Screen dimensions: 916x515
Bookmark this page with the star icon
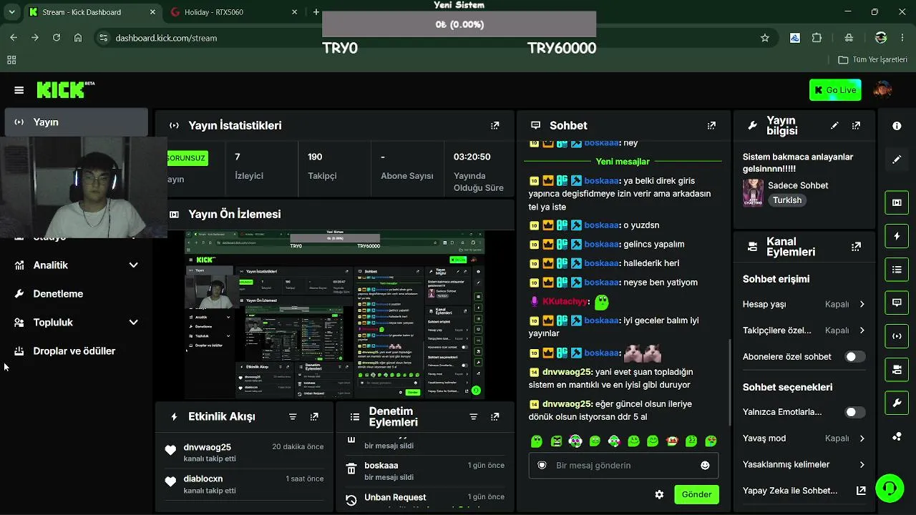pos(765,38)
